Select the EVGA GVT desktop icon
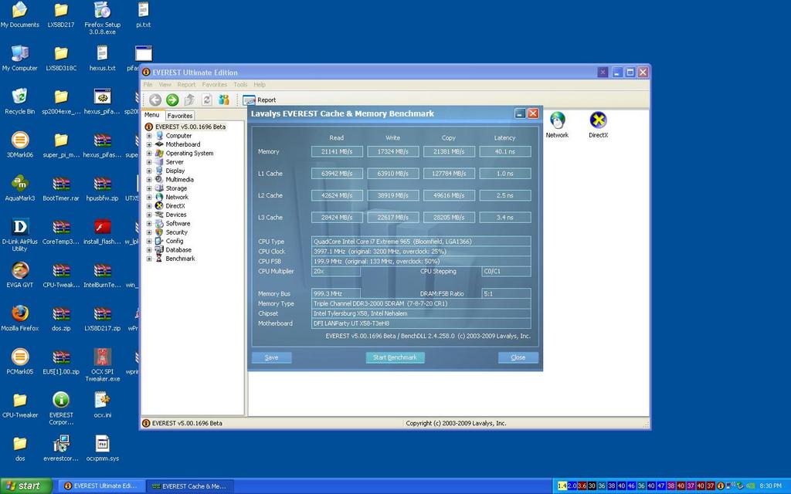The height and width of the screenshot is (494, 791). point(19,275)
